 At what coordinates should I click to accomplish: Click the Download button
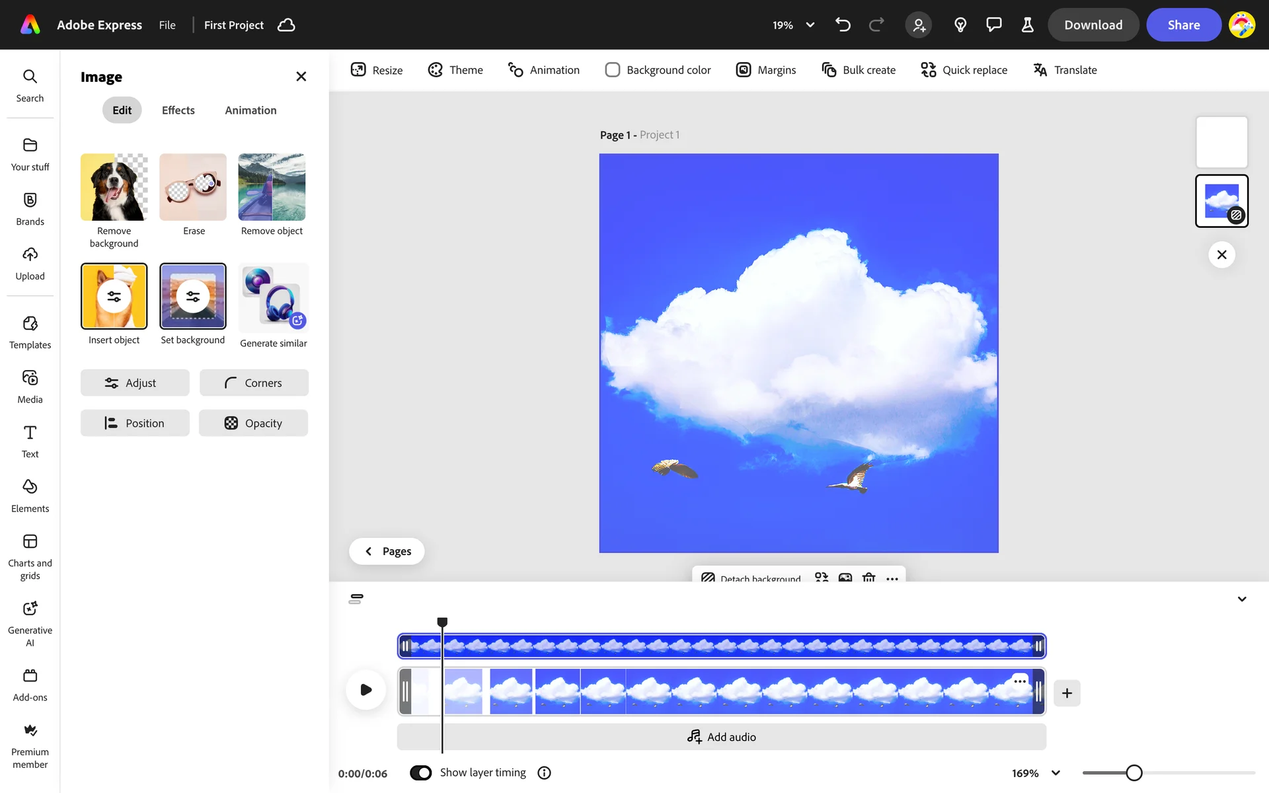click(x=1093, y=25)
